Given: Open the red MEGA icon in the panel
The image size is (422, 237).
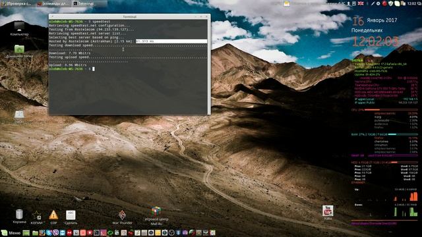Looking at the screenshot, I should (x=69, y=232).
